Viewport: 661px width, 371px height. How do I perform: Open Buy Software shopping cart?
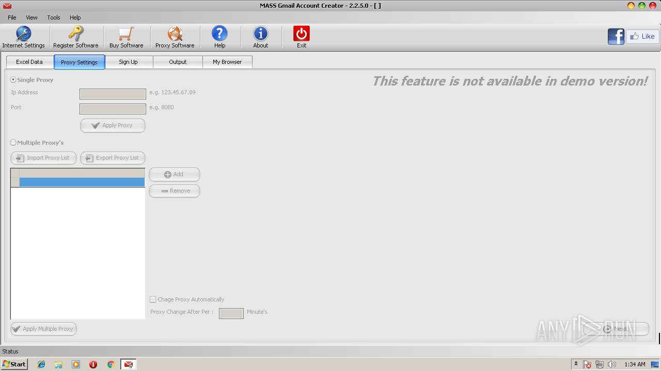pos(126,37)
